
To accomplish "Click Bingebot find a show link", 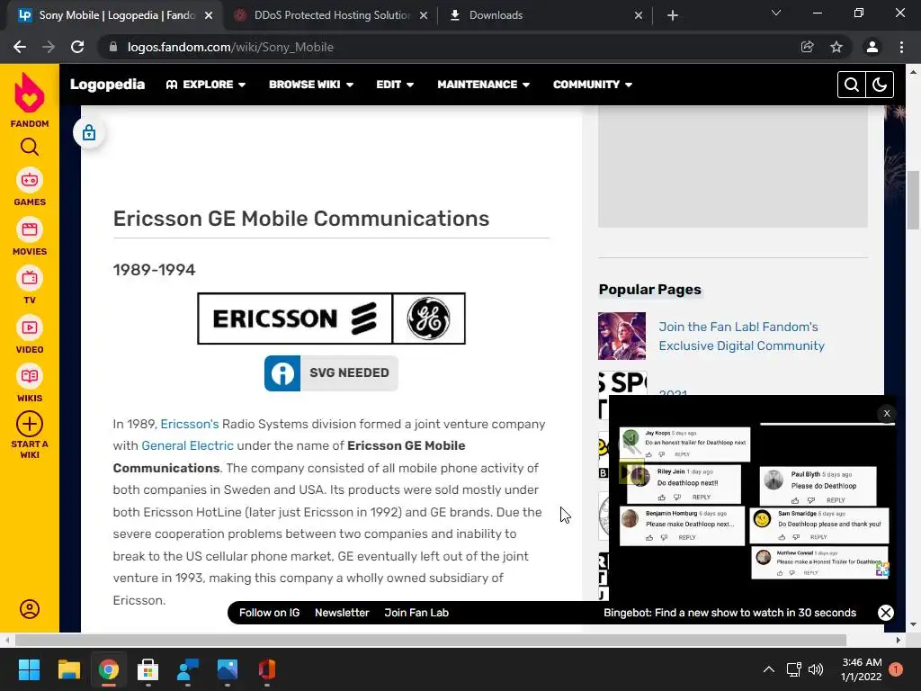I will [729, 613].
